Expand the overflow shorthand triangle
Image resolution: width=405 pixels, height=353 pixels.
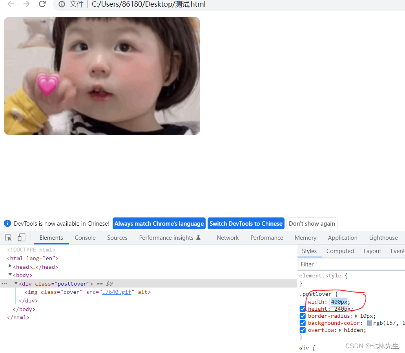340,330
